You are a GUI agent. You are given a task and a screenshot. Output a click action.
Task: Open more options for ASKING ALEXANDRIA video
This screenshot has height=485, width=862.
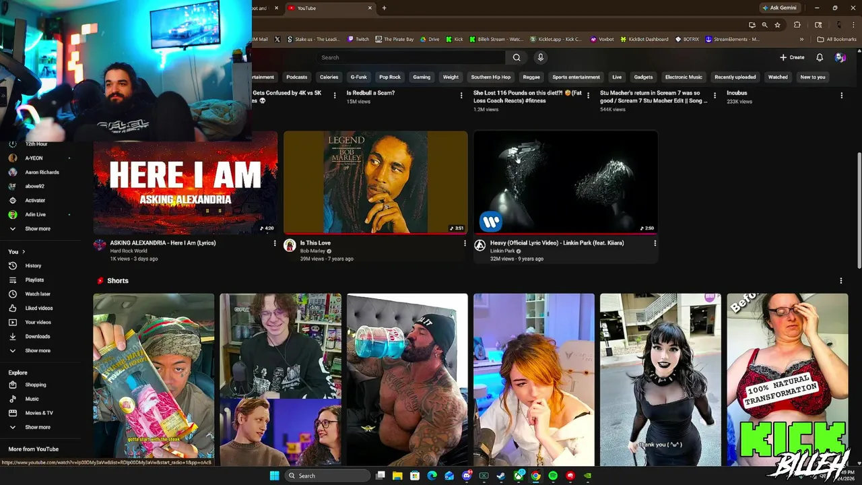274,243
